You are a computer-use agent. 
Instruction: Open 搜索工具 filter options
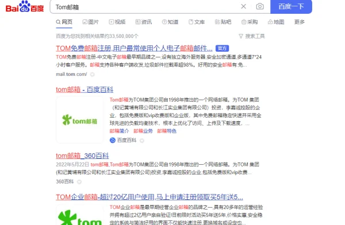(x=252, y=36)
